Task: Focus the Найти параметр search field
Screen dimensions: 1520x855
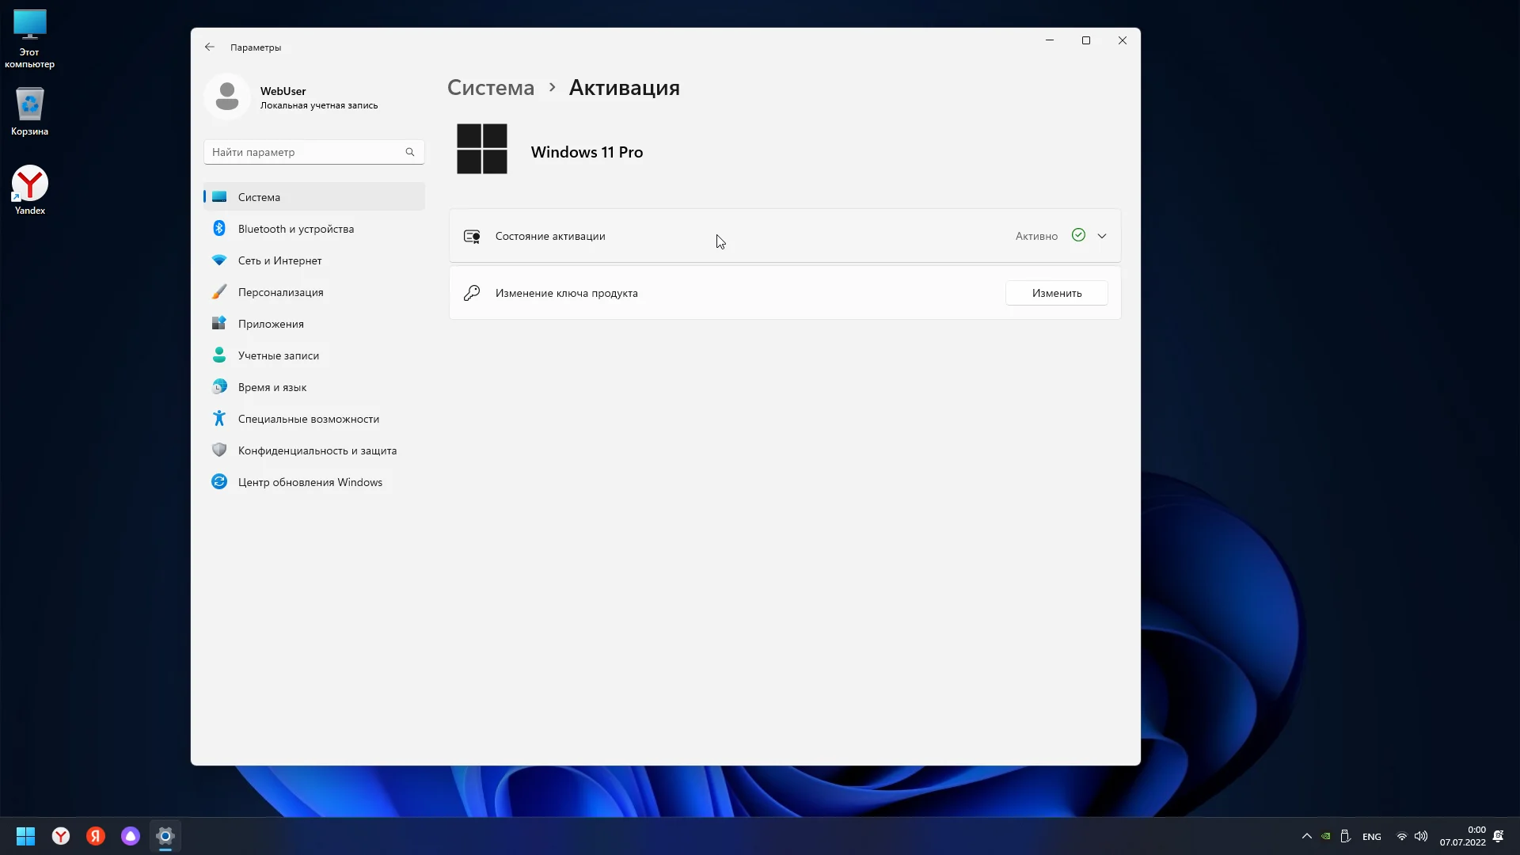Action: point(305,152)
